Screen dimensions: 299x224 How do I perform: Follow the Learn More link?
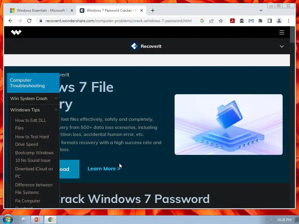[x=104, y=169]
